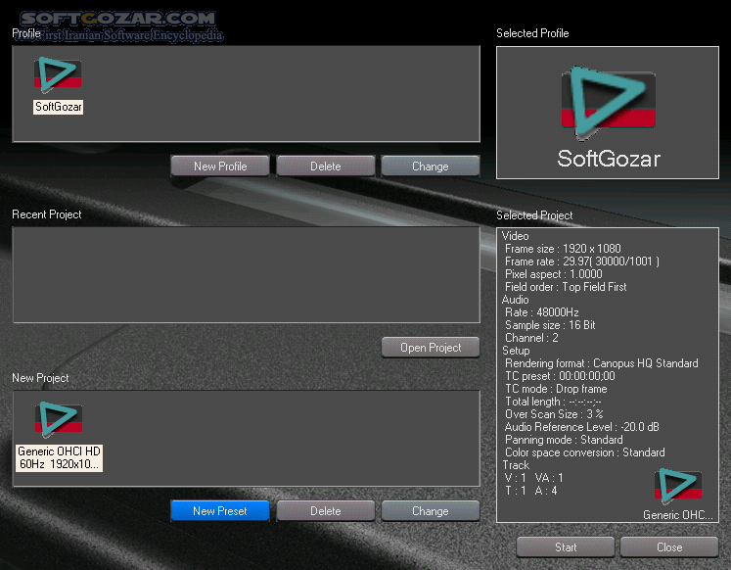Click Change button below the Profile list
The height and width of the screenshot is (570, 731).
(430, 166)
